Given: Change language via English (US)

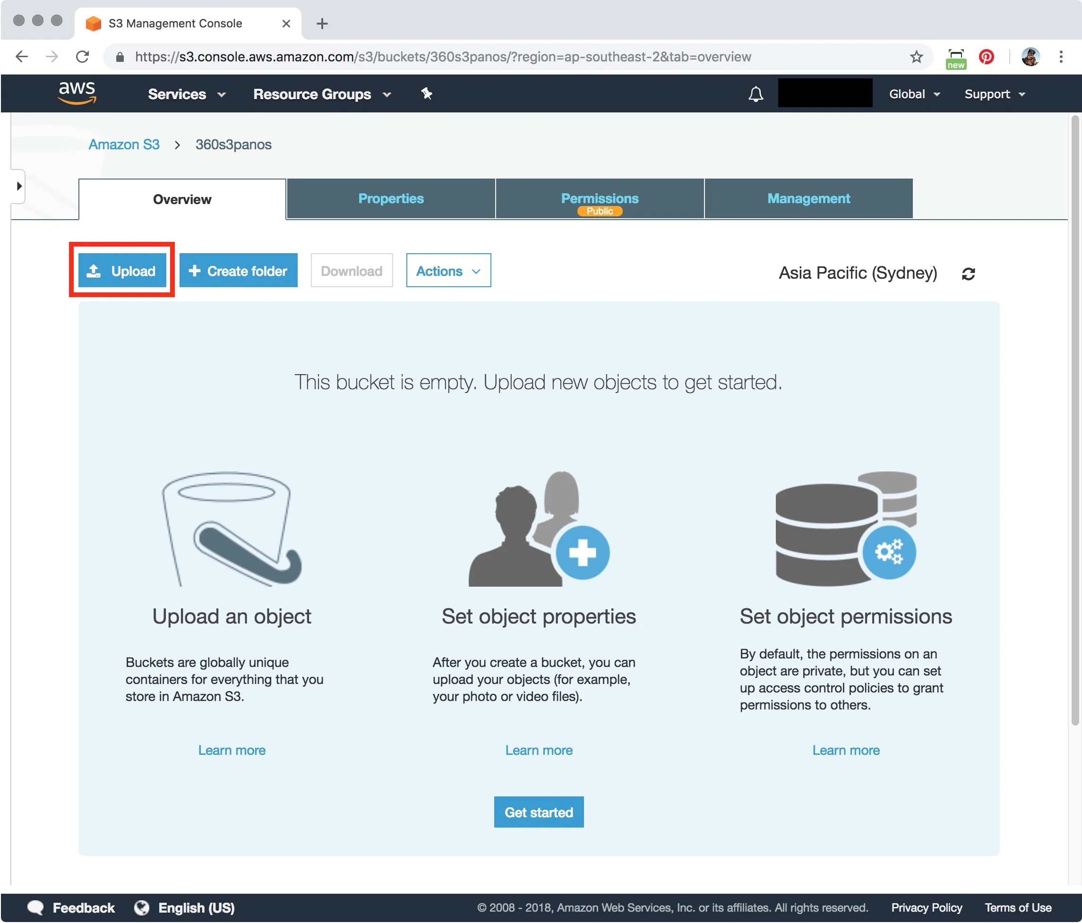Looking at the screenshot, I should coord(197,907).
